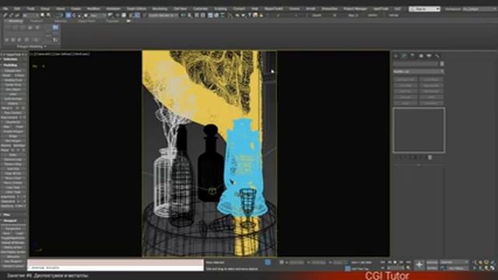
Task: Click the X coordinate input field
Action: 296,263
